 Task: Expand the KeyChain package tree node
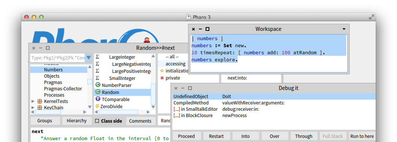[33, 108]
